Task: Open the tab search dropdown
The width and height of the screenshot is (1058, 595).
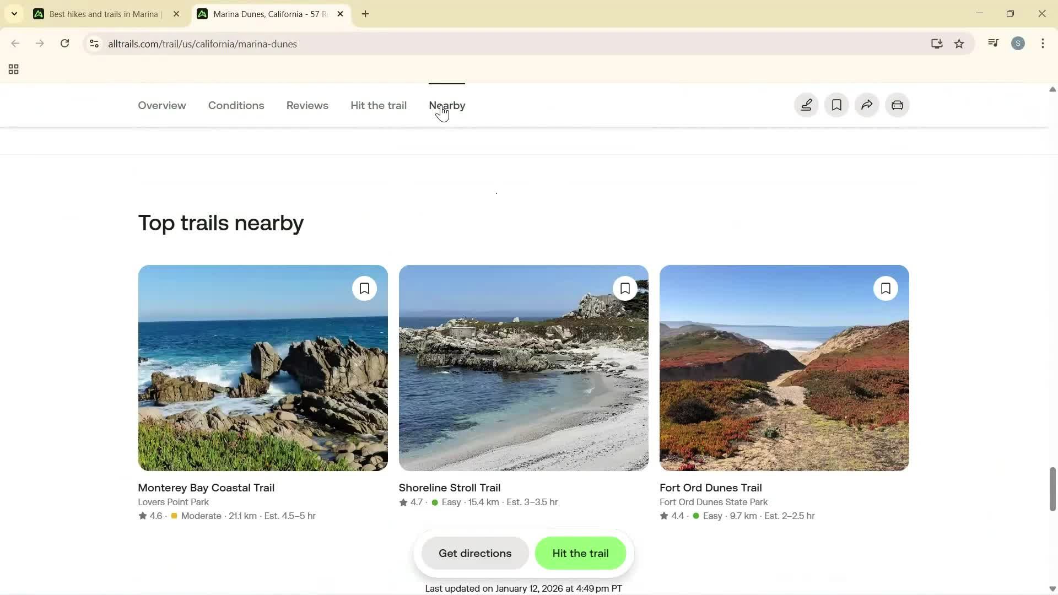Action: [x=14, y=14]
